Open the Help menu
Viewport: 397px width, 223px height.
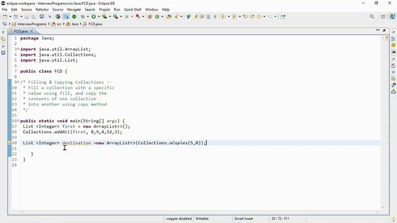[x=166, y=10]
